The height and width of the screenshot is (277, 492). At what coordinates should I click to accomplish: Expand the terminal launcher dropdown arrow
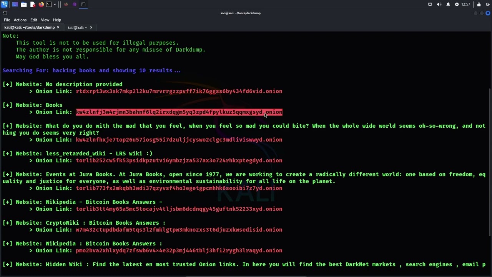point(55,4)
